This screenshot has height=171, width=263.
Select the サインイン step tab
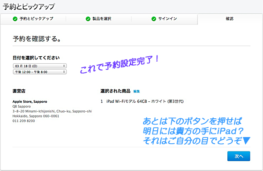164,19
